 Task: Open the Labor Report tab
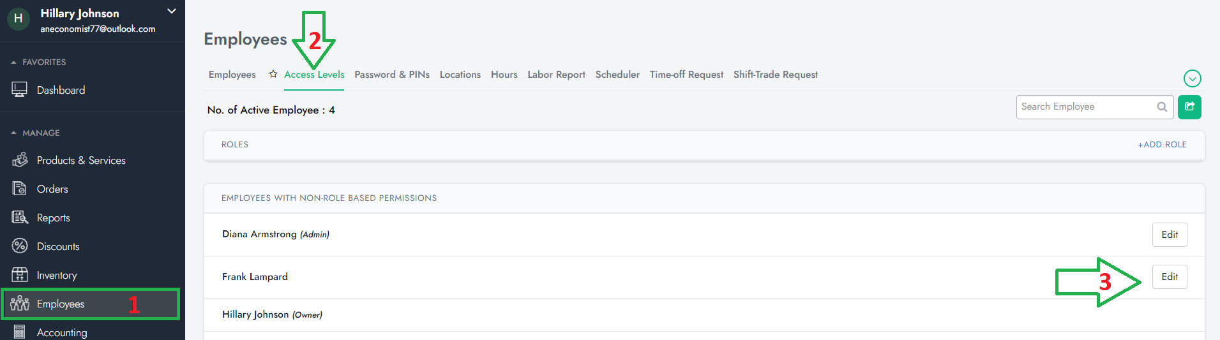click(556, 75)
